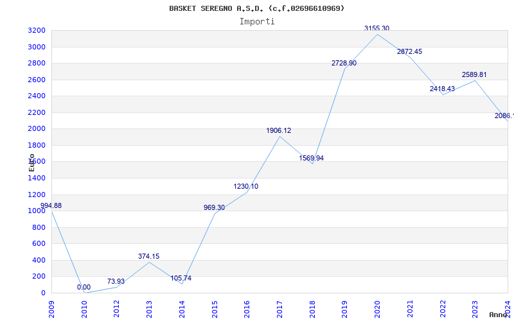The image size is (514, 321).
Task: Click the 374.15 data point label
Action: 149,256
